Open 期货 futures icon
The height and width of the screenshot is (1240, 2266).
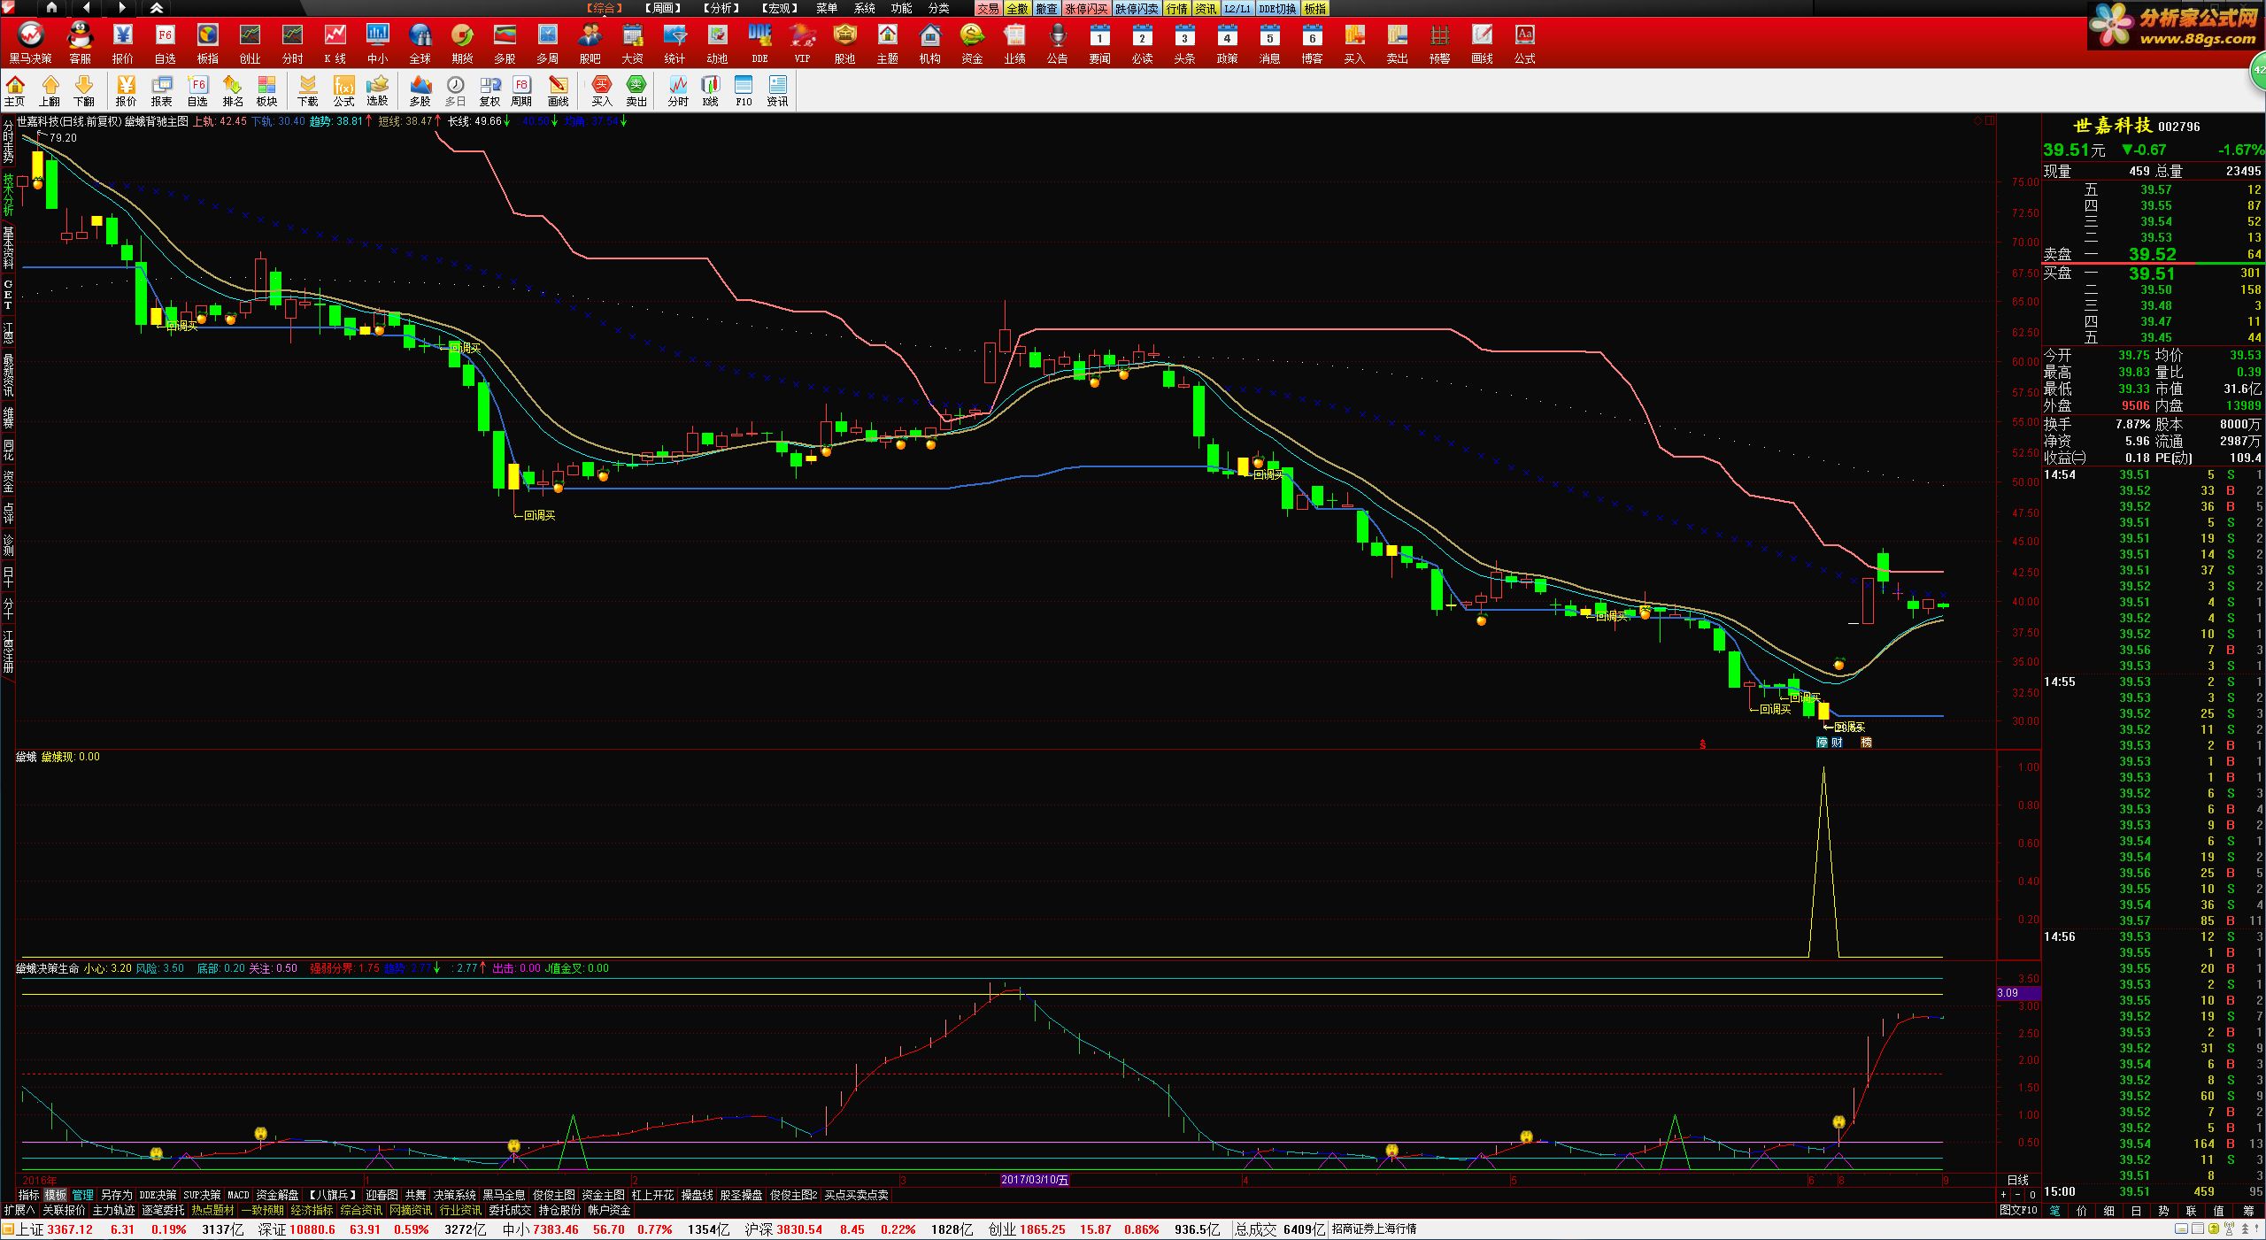[x=462, y=42]
